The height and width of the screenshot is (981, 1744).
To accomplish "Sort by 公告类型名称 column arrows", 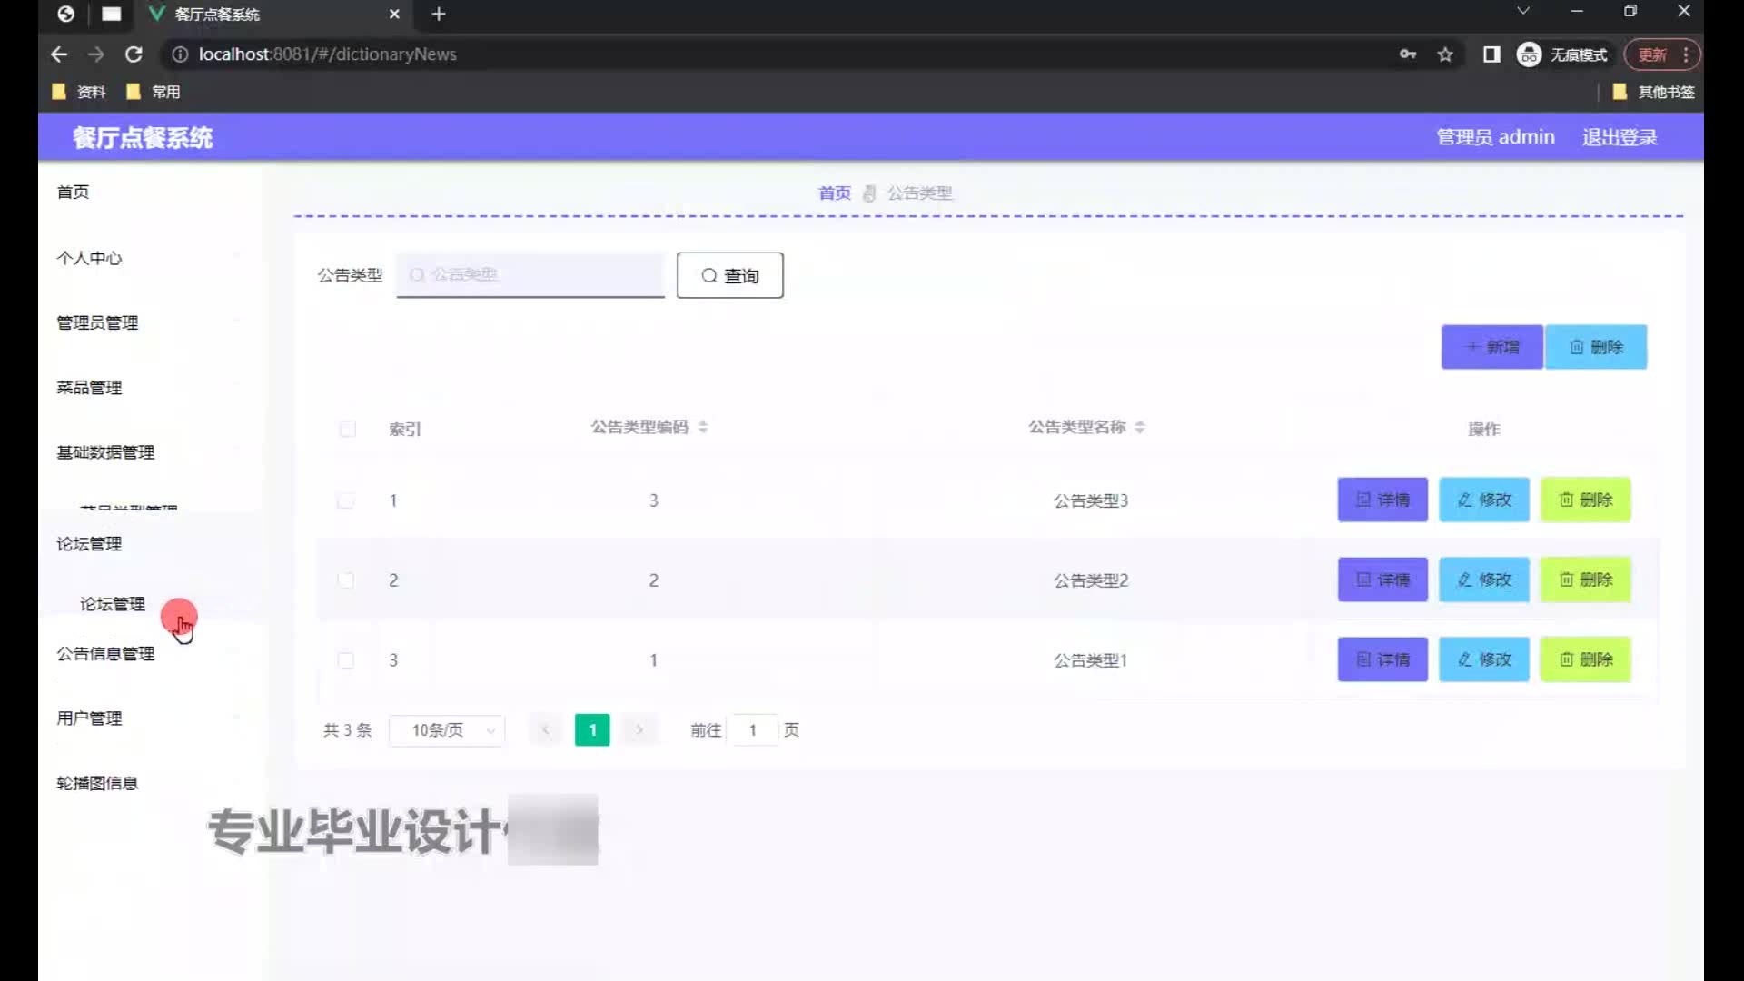I will pos(1140,427).
